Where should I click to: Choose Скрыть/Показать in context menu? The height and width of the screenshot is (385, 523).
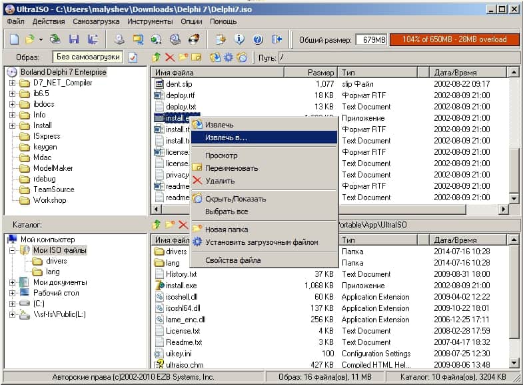point(264,199)
